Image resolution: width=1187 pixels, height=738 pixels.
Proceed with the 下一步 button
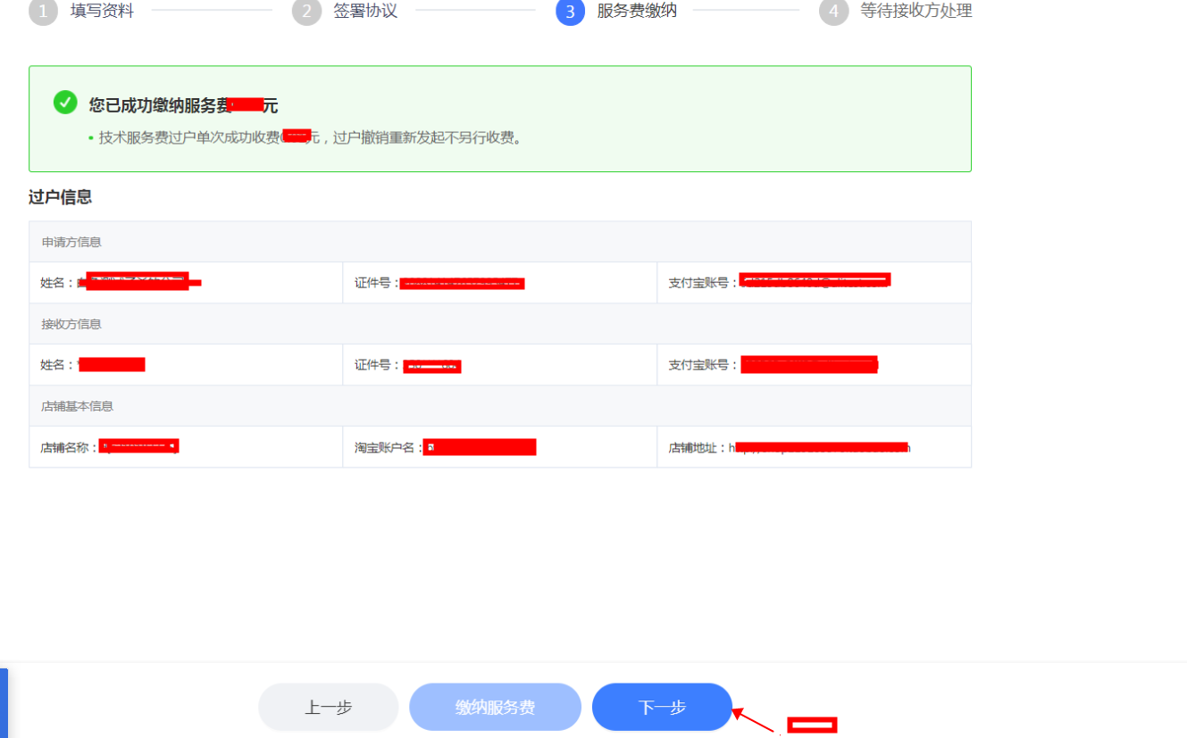662,707
